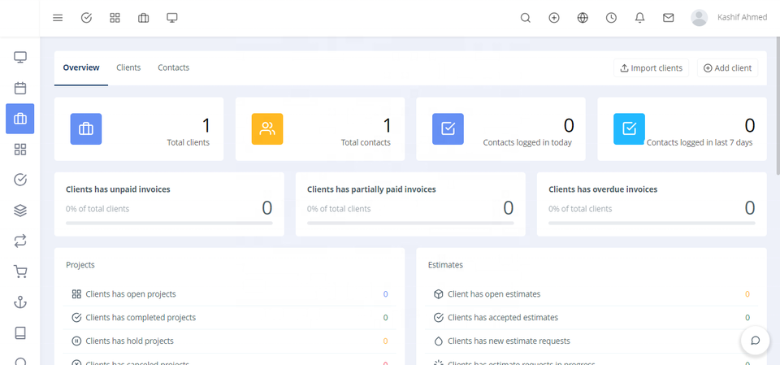
Task: Open Client has accepted estimates link
Action: coord(502,318)
